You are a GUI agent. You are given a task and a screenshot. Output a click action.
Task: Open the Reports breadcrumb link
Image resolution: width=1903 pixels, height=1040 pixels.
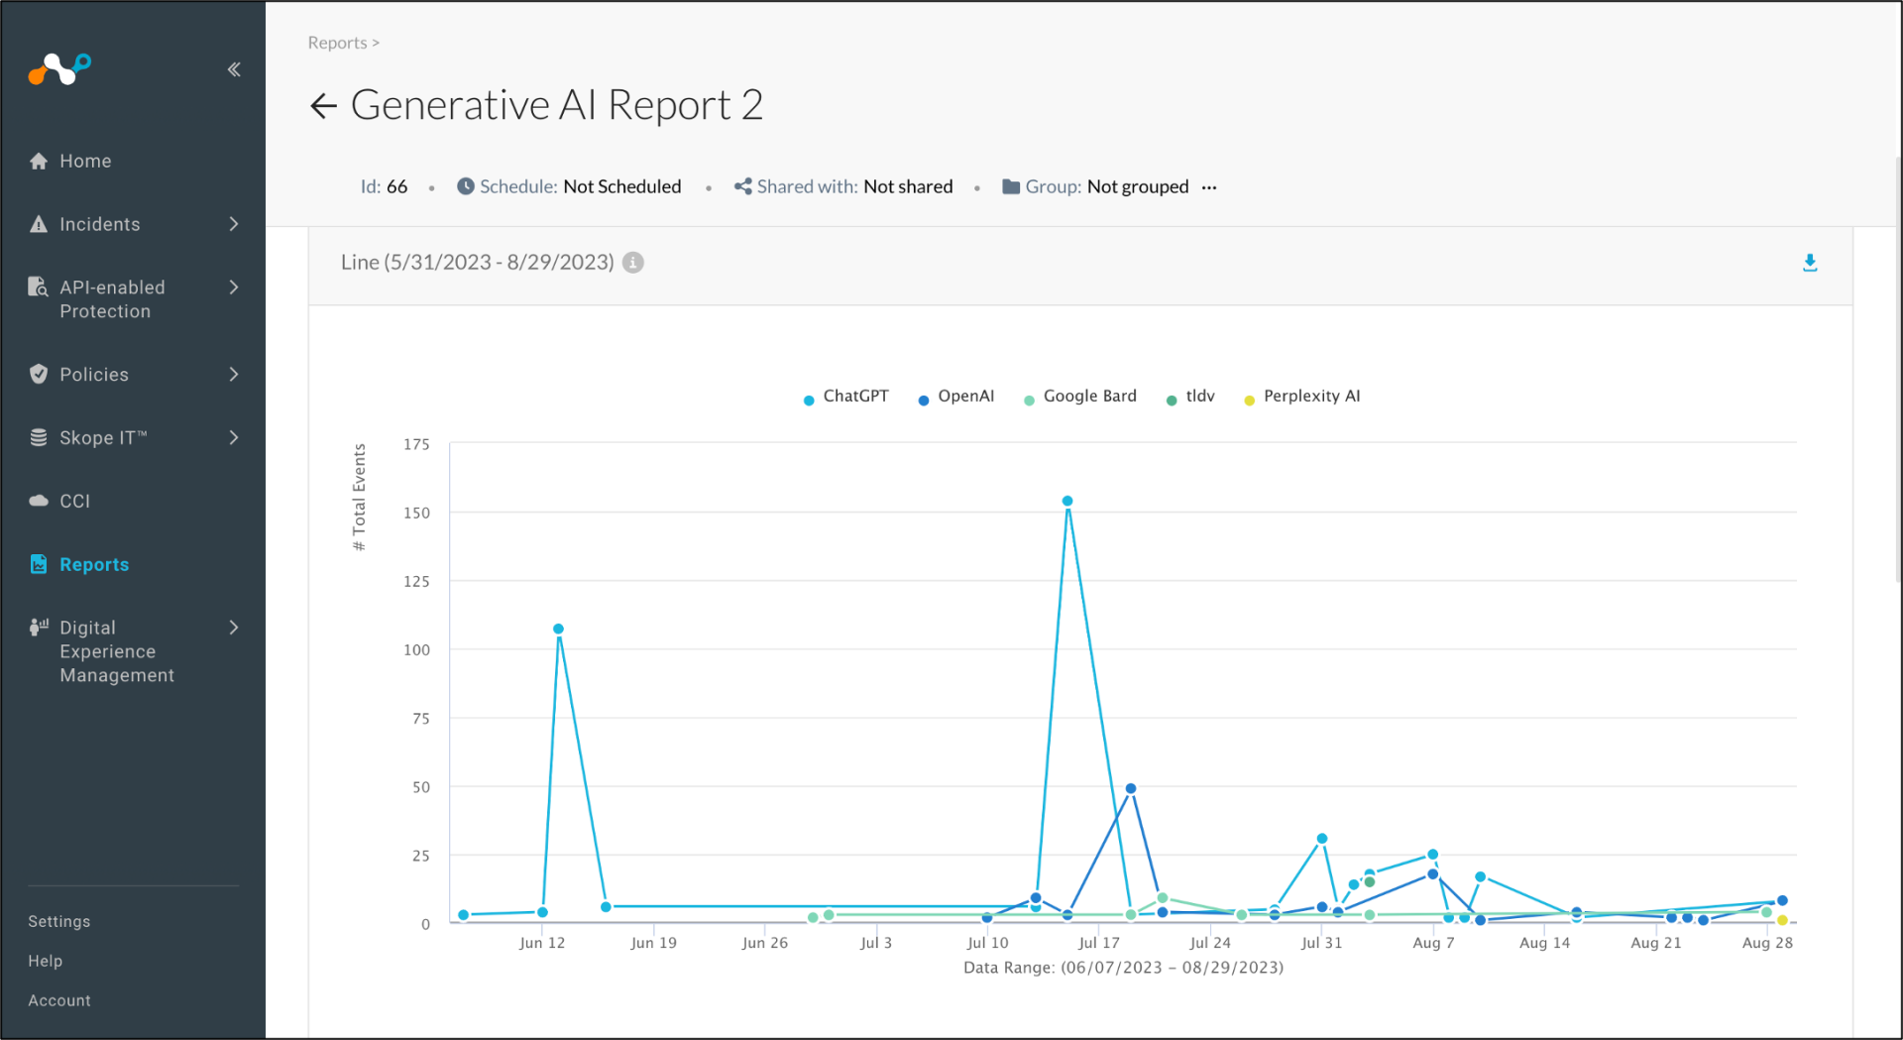(x=337, y=42)
